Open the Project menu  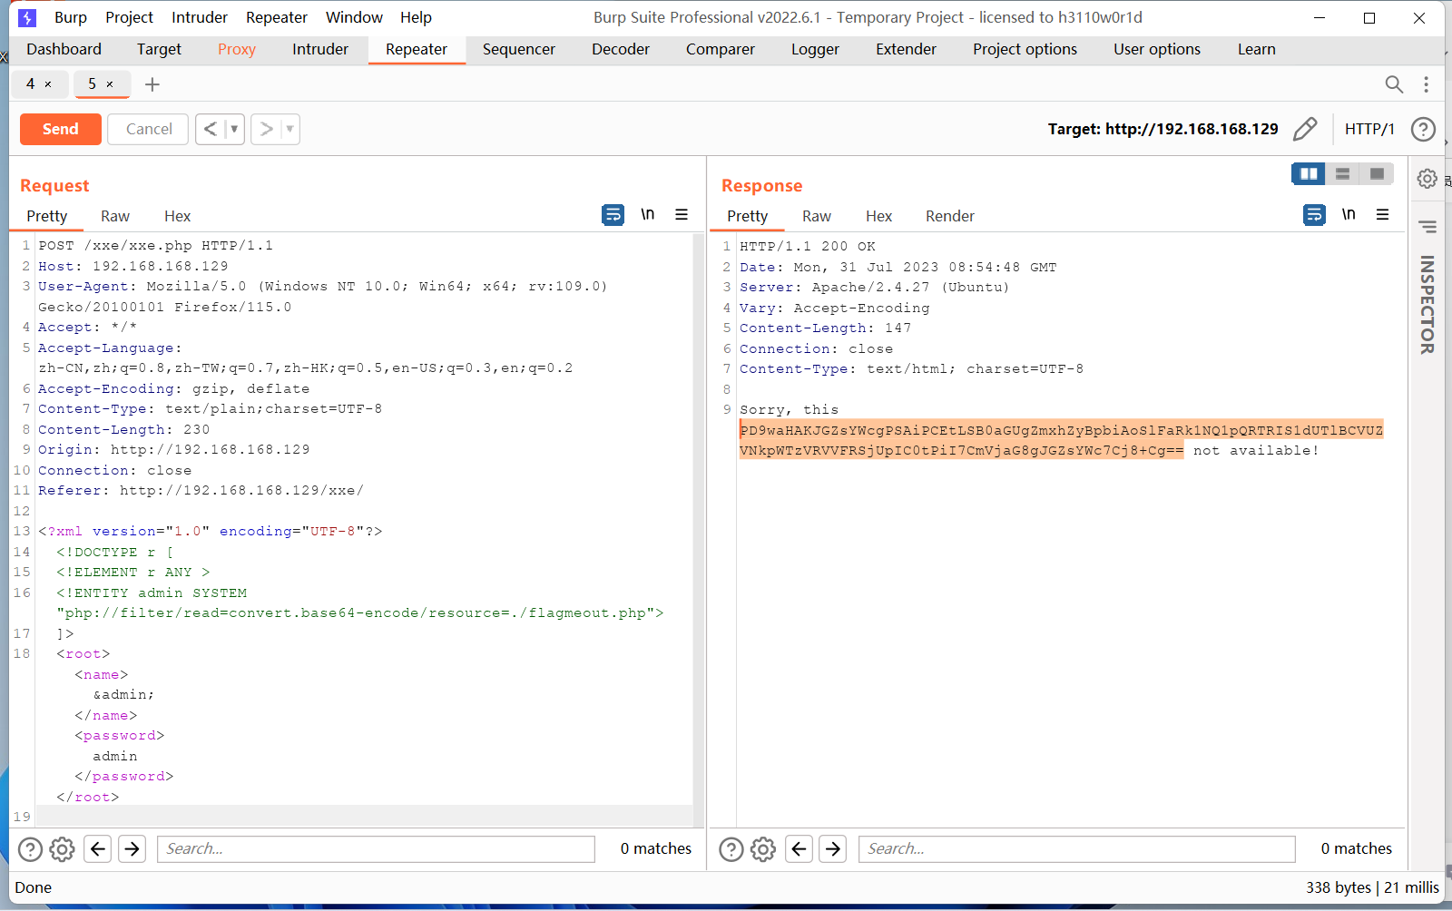point(130,17)
